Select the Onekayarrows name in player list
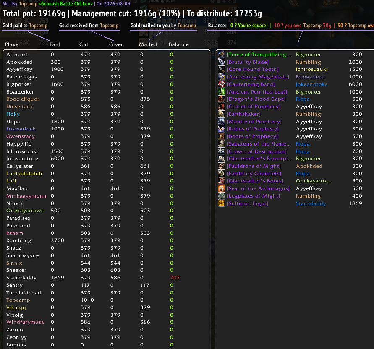 (25, 211)
